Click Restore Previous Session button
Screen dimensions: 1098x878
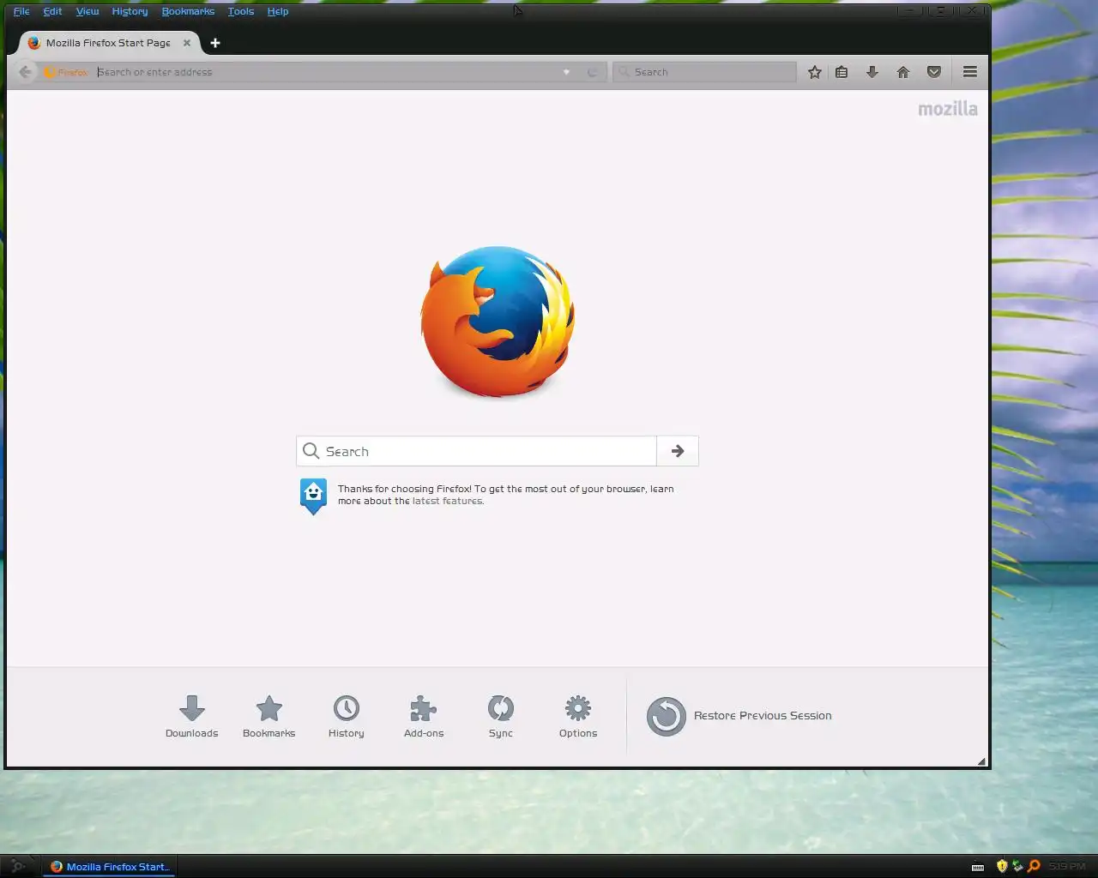739,716
